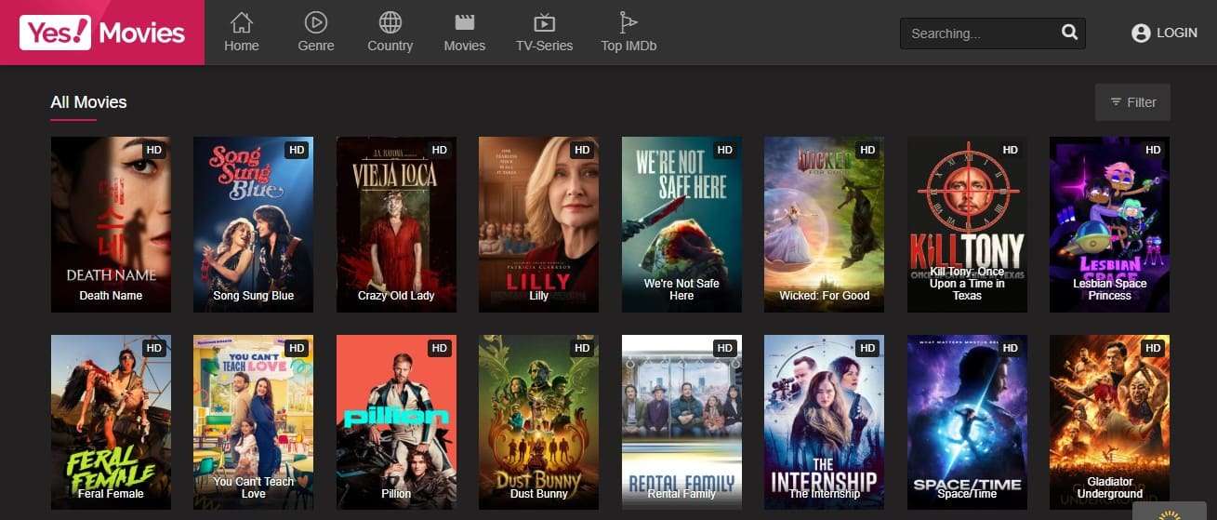Open the Top IMDb flag icon

629,22
